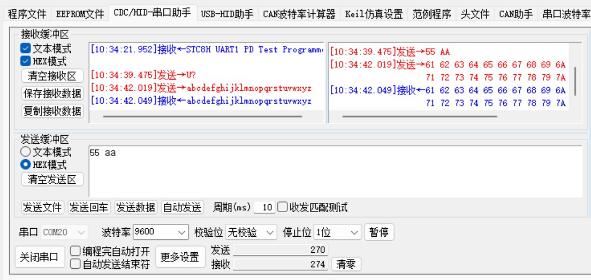Click blue 接收←abcdefghijklmnopqrstuvwxyz text line

[x=201, y=101]
